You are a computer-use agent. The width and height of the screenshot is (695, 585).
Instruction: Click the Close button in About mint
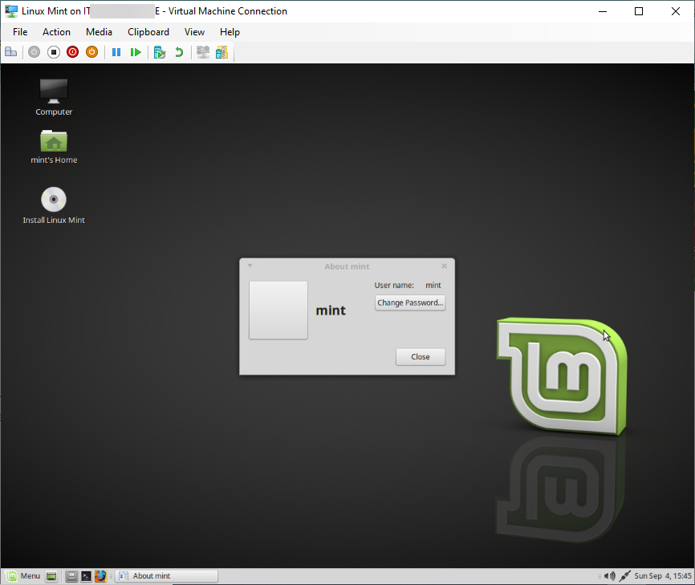coord(421,357)
